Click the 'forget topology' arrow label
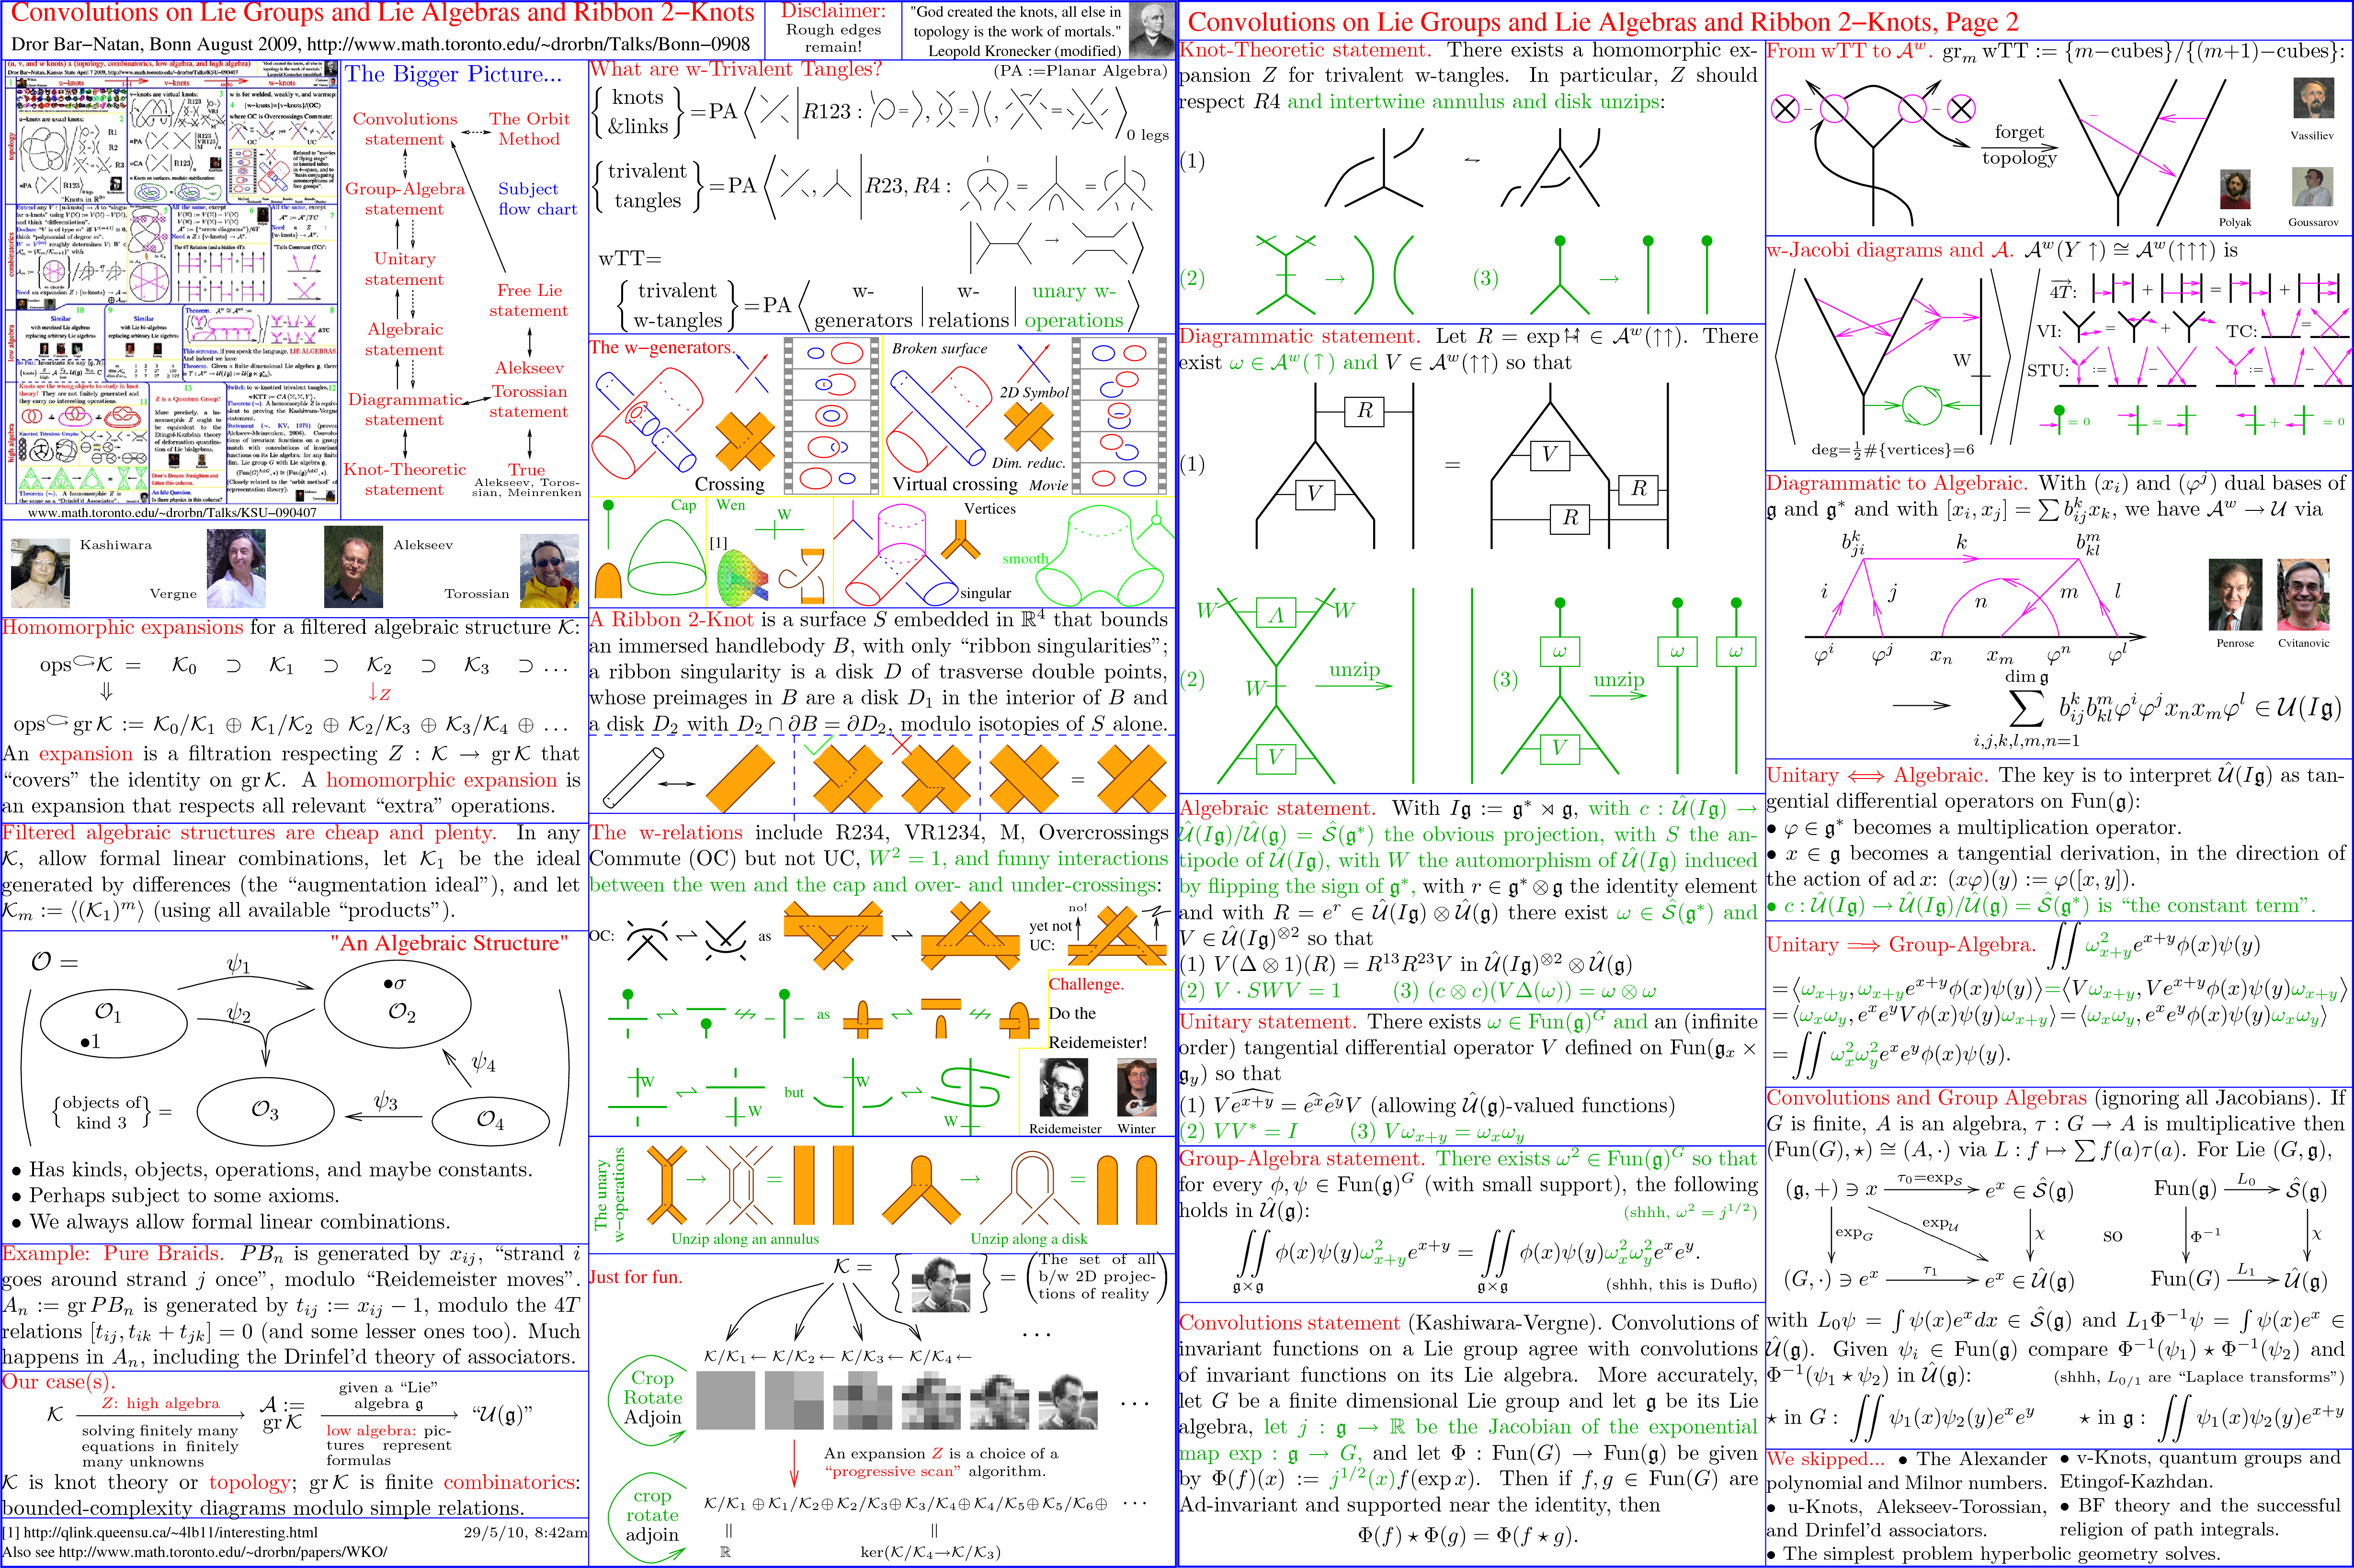The width and height of the screenshot is (2354, 1568). point(2019,145)
